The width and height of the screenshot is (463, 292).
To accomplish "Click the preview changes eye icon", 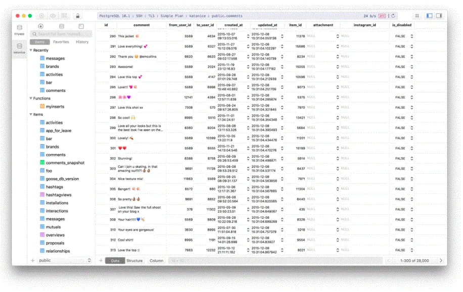I will coord(53,16).
